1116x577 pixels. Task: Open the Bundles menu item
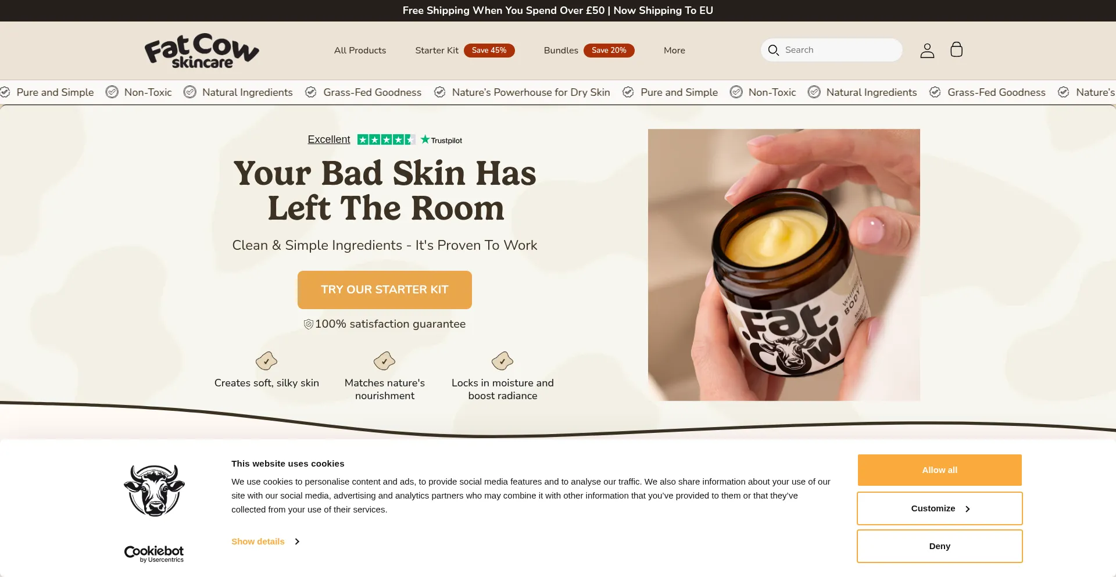(561, 51)
